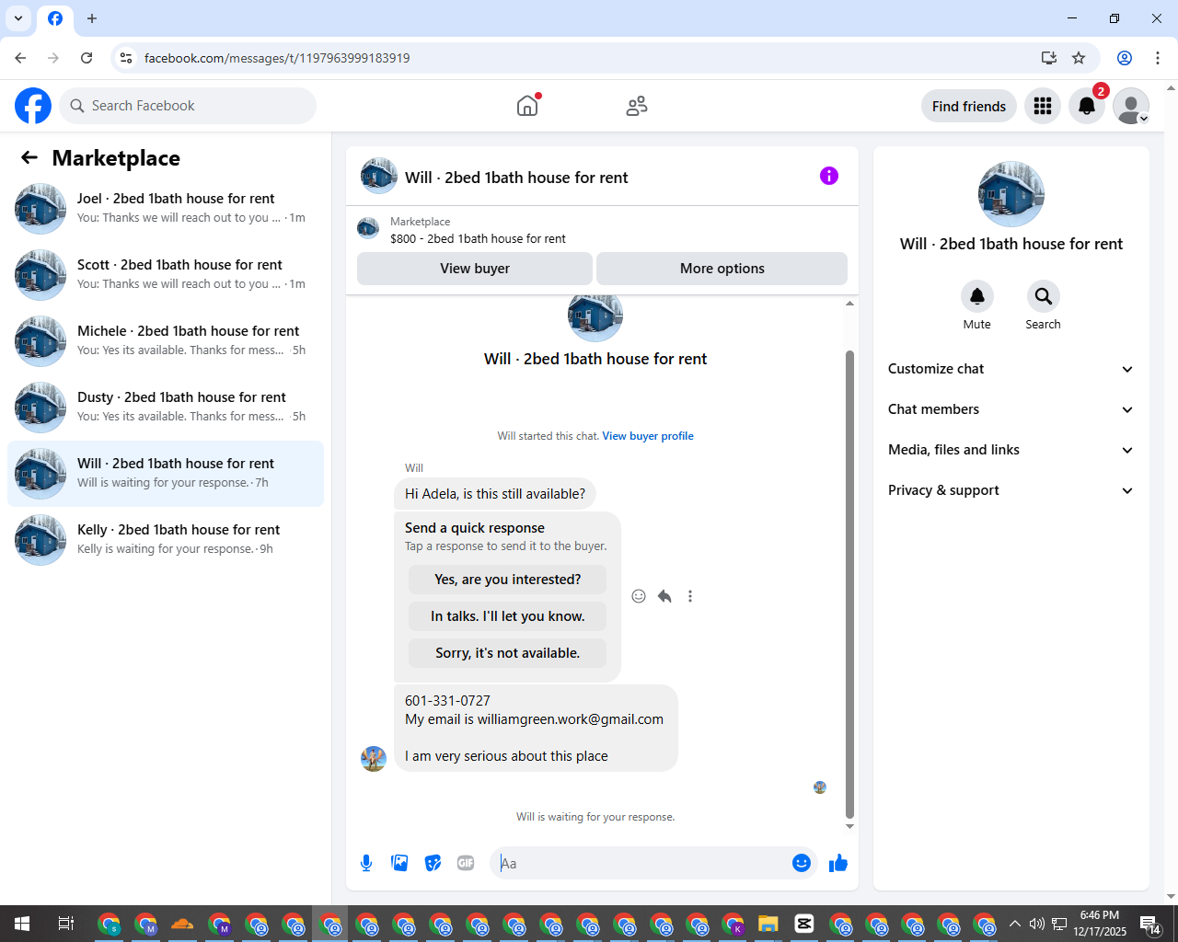The width and height of the screenshot is (1178, 942).
Task: Send a thumbs up like
Action: [x=838, y=863]
